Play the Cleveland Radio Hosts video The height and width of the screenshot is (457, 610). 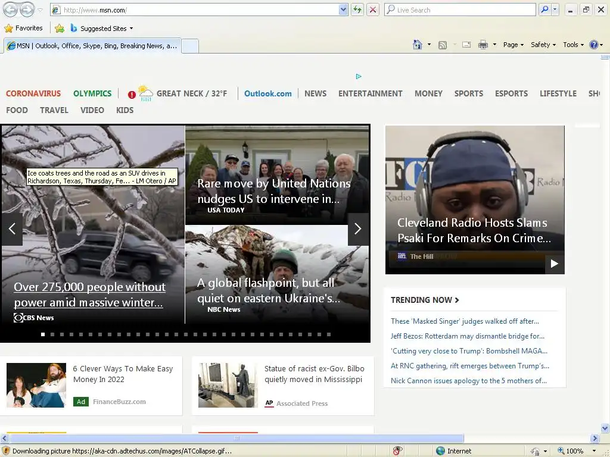(555, 264)
